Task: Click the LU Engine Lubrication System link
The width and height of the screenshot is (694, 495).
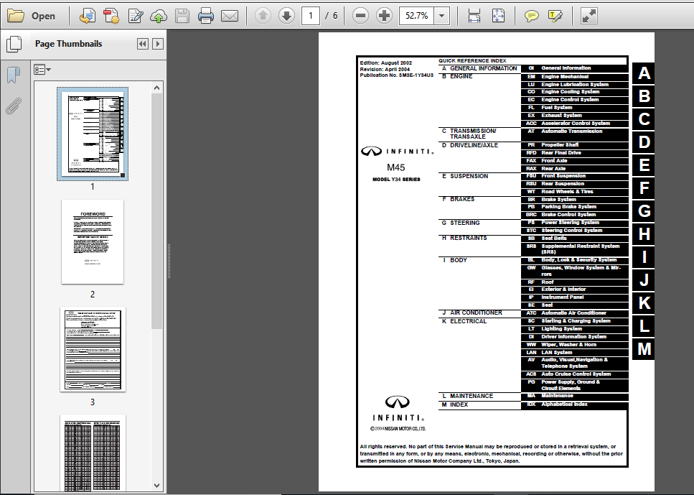Action: coord(574,85)
